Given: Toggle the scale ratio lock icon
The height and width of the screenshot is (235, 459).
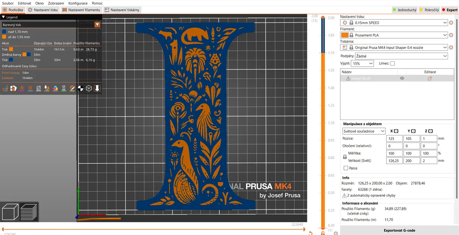Looking at the screenshot, I should click(345, 157).
